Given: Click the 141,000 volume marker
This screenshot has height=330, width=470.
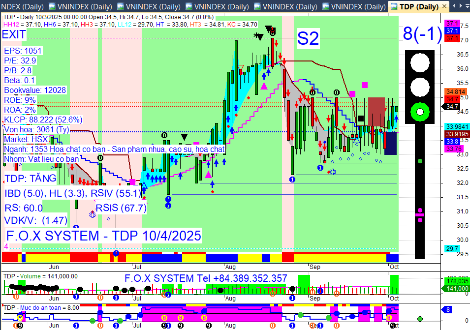Looking at the screenshot, I should tap(456, 288).
